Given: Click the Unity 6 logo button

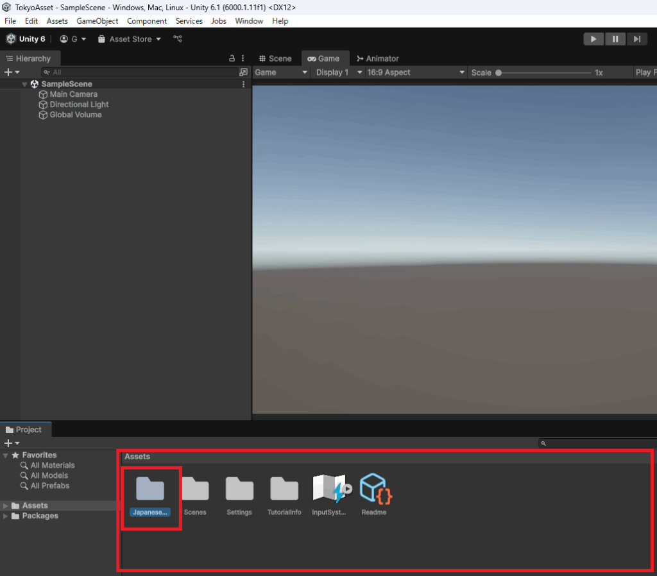Looking at the screenshot, I should [26, 39].
